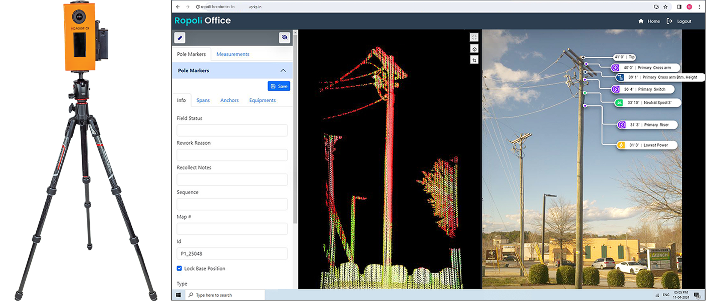Switch to the Measurements tab

(233, 54)
